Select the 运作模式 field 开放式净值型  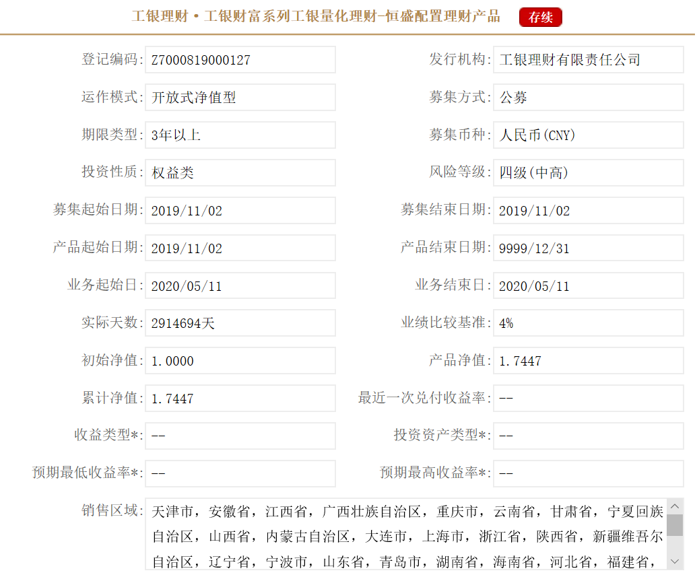click(x=240, y=98)
